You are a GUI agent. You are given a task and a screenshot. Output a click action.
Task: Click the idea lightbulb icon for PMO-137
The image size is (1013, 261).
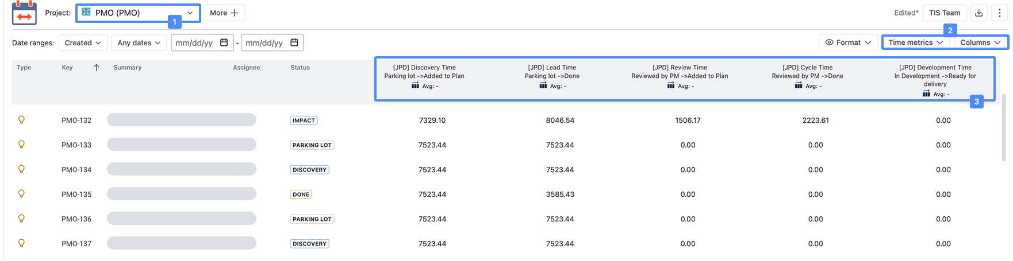click(21, 243)
